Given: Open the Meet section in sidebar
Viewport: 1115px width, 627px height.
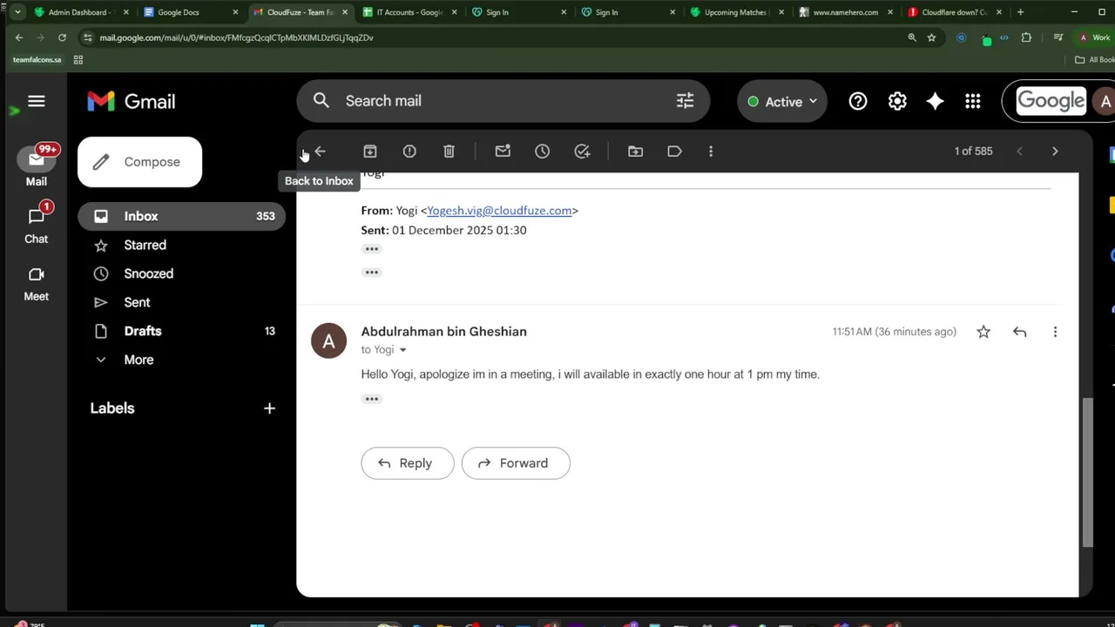Looking at the screenshot, I should [x=36, y=284].
